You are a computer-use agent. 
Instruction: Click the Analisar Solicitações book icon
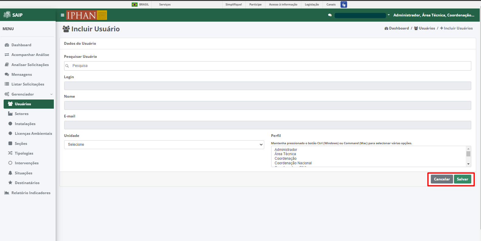[7, 65]
